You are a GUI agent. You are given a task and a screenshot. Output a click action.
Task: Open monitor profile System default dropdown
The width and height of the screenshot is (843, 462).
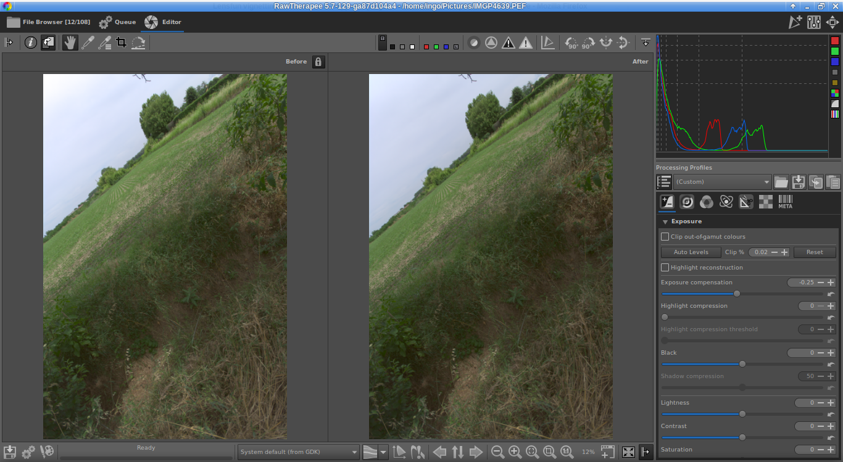(x=298, y=452)
